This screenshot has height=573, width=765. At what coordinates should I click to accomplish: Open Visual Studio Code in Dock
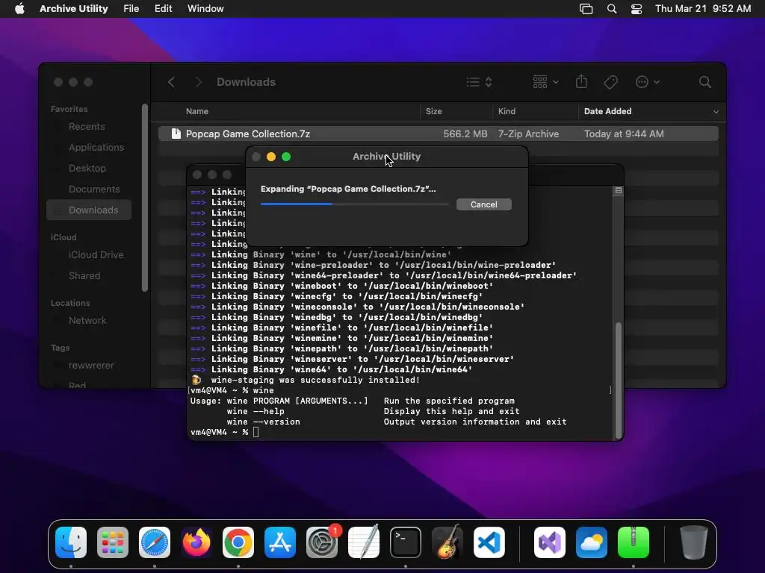point(489,542)
